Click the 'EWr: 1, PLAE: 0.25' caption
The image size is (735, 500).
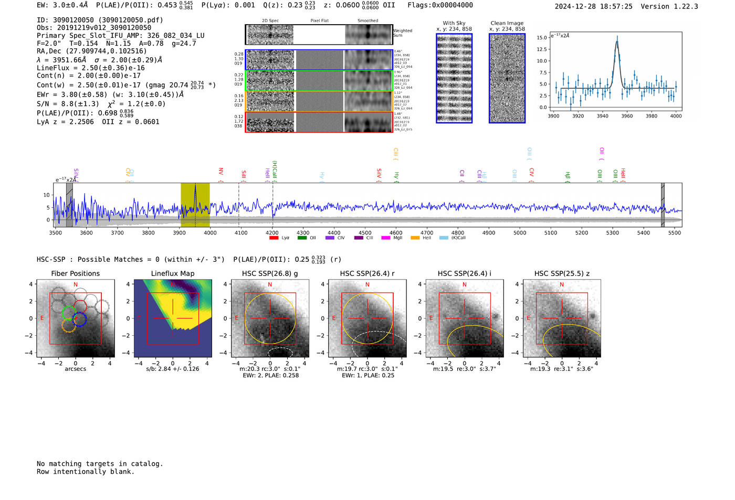click(x=368, y=376)
